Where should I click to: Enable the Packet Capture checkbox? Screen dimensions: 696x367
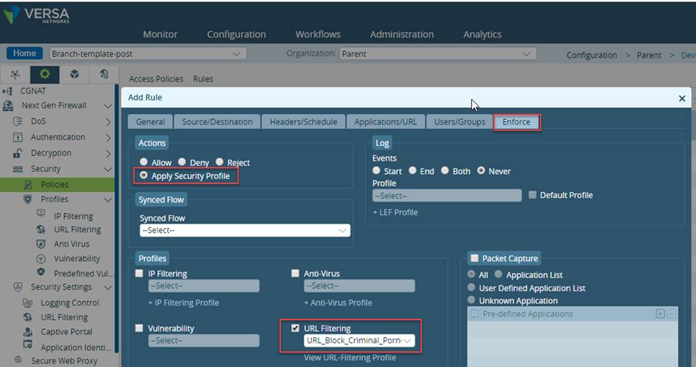[475, 258]
